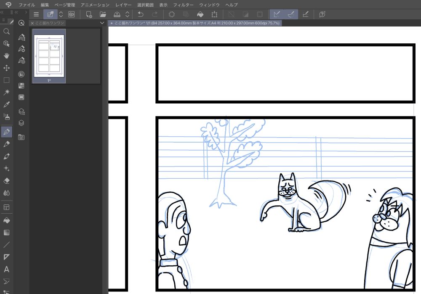The height and width of the screenshot is (294, 421).
Task: Close the ここ掘れワンワン page manager tab
Action: click(x=32, y=23)
